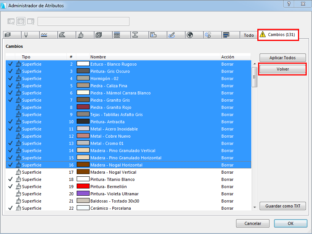Click the Cancelar button

click(x=253, y=223)
